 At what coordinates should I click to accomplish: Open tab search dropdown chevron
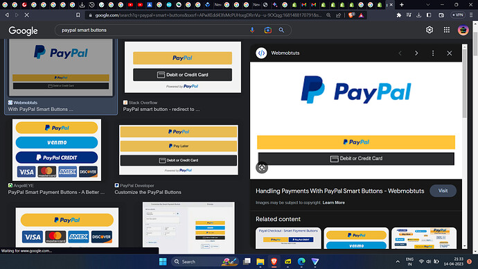(427, 5)
